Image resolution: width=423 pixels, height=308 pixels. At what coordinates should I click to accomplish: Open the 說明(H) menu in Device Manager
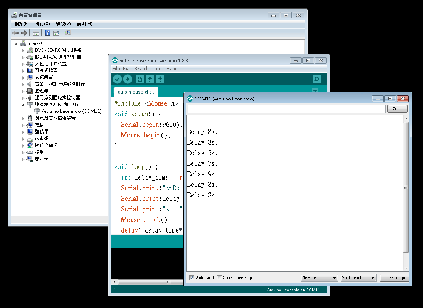[x=85, y=24]
